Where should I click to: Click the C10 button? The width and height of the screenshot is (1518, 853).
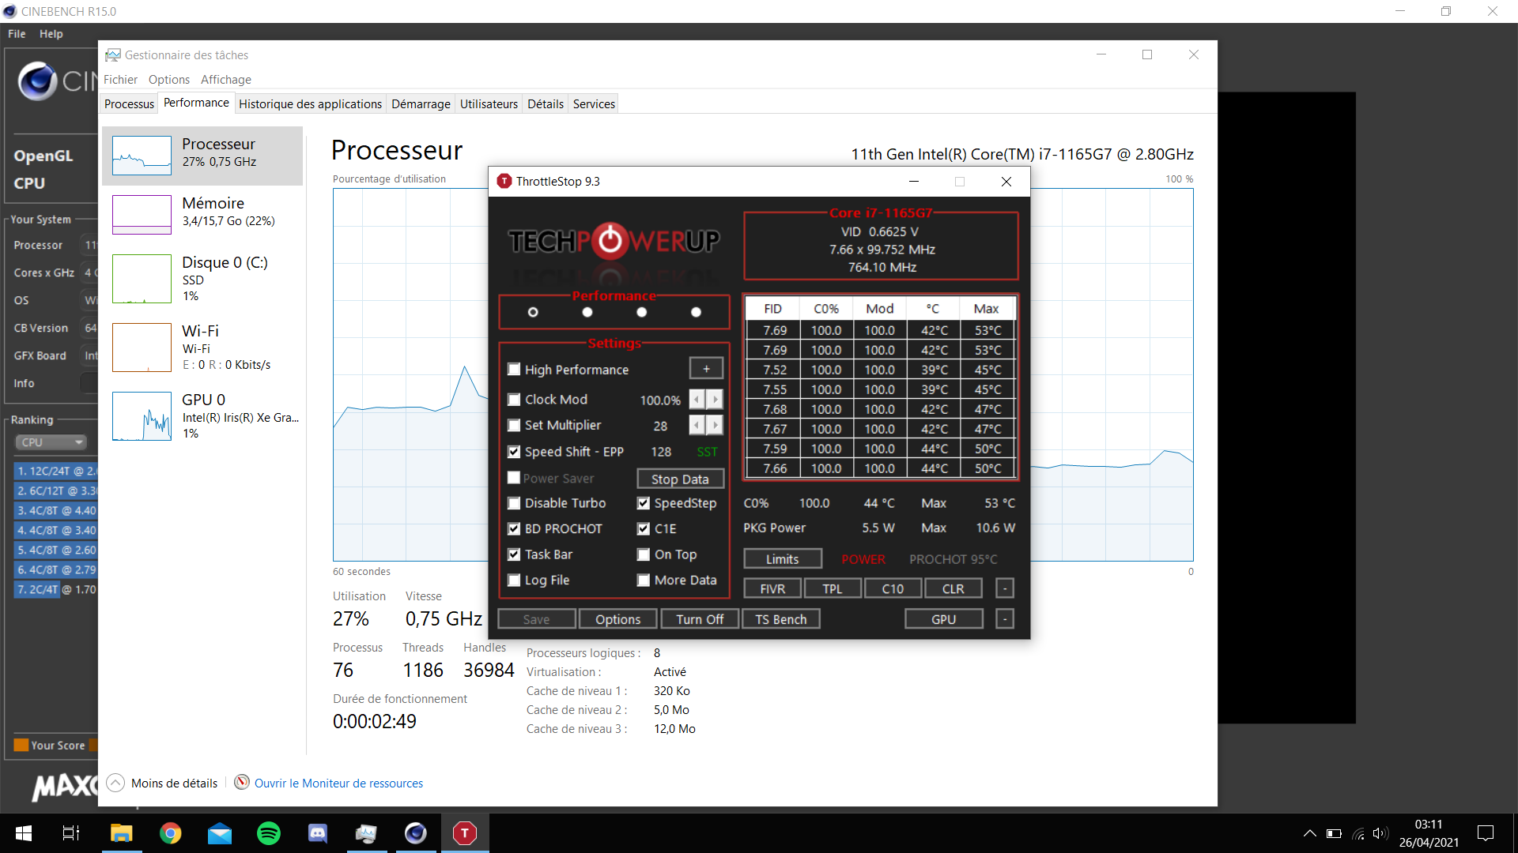pyautogui.click(x=893, y=588)
